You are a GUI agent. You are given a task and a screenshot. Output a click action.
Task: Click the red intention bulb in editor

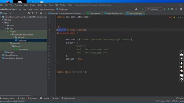coord(58,27)
